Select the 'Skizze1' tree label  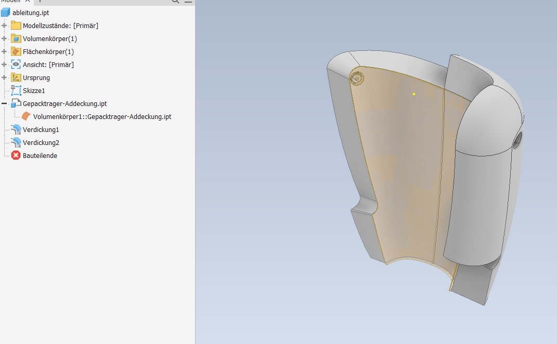[x=34, y=90]
